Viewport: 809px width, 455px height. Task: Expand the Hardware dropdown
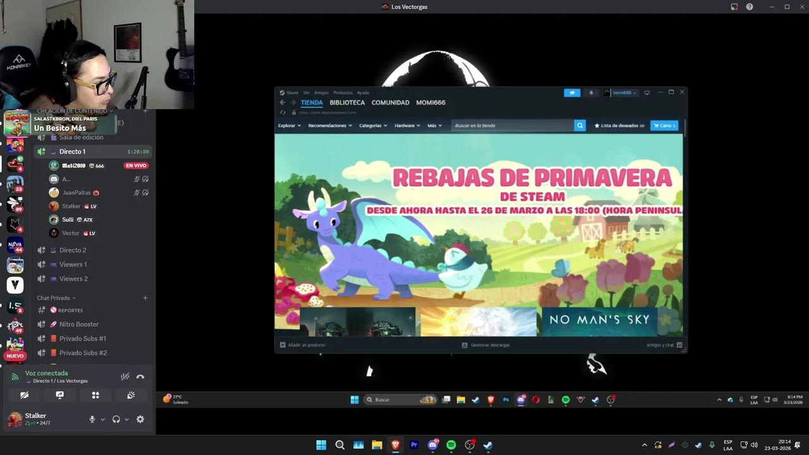407,126
